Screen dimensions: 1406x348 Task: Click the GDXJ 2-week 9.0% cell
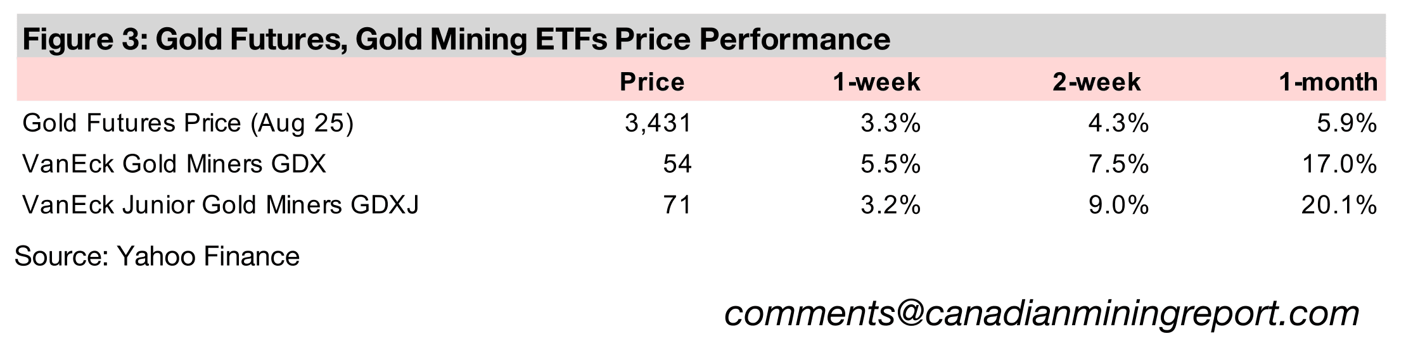coord(1118,205)
